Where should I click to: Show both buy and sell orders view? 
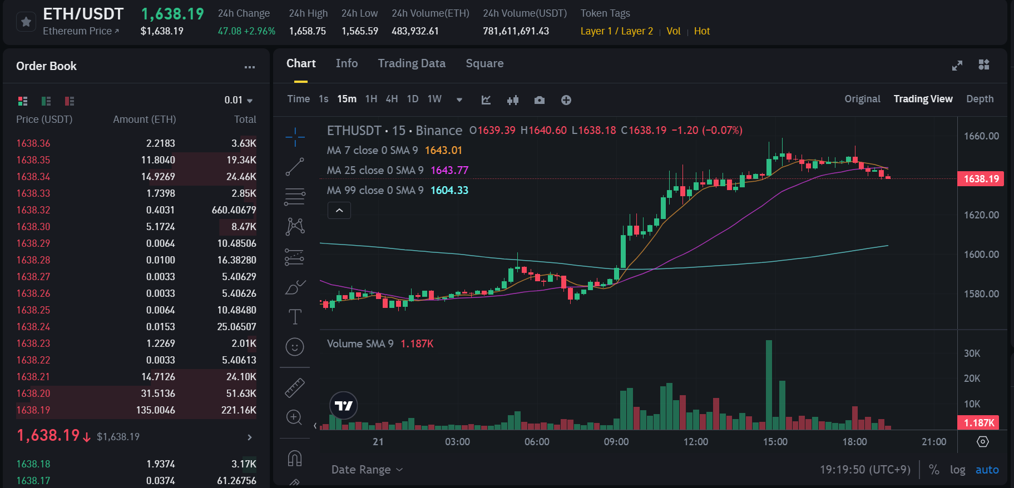(x=23, y=101)
